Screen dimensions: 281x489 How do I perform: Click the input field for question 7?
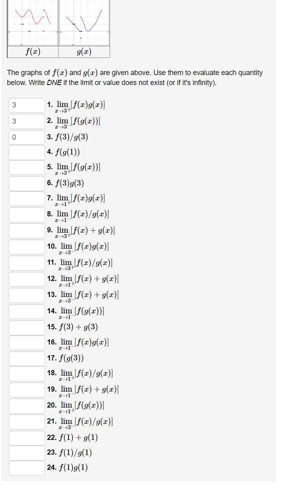(26, 199)
